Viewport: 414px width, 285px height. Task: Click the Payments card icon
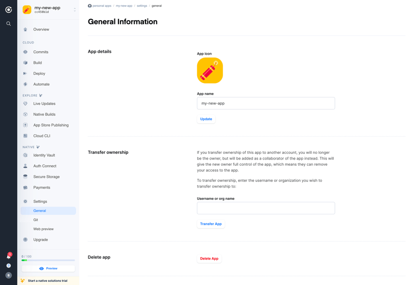click(x=25, y=187)
